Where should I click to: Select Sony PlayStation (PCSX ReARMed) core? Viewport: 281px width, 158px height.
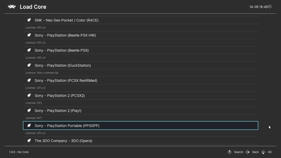140,80
